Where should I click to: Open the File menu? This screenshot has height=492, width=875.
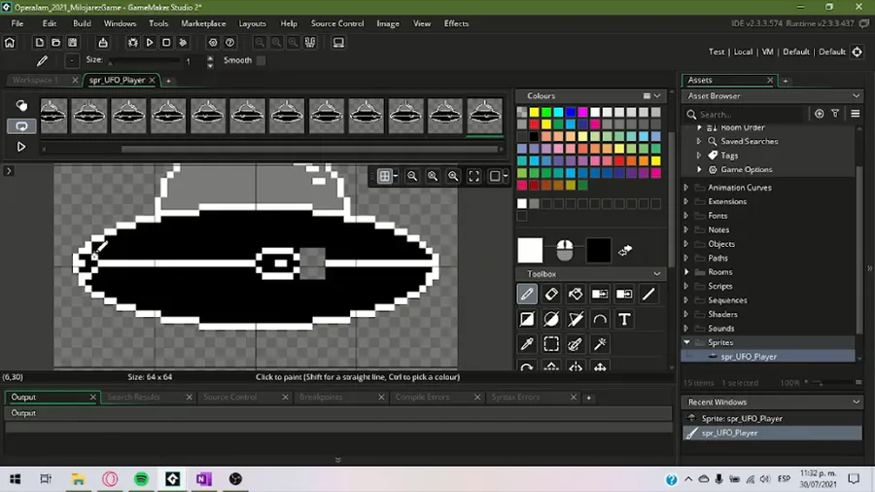pyautogui.click(x=17, y=23)
